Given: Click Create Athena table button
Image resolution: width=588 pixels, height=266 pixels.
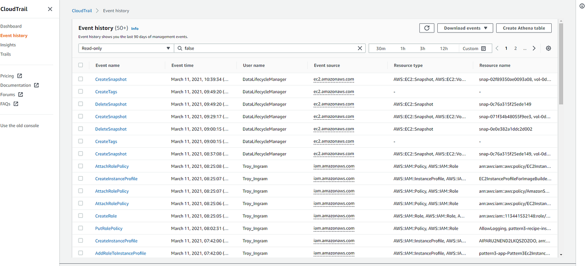Looking at the screenshot, I should [524, 28].
